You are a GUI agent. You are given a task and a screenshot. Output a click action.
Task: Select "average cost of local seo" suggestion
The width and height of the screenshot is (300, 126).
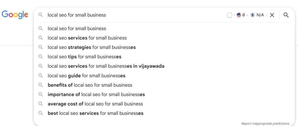(x=95, y=104)
